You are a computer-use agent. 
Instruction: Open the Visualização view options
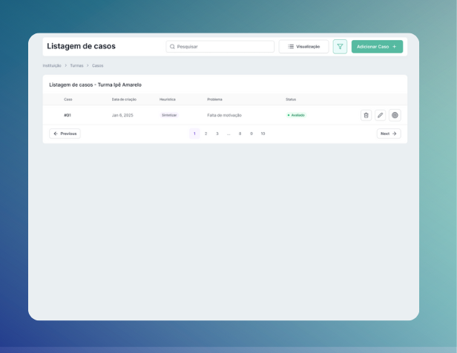[303, 47]
